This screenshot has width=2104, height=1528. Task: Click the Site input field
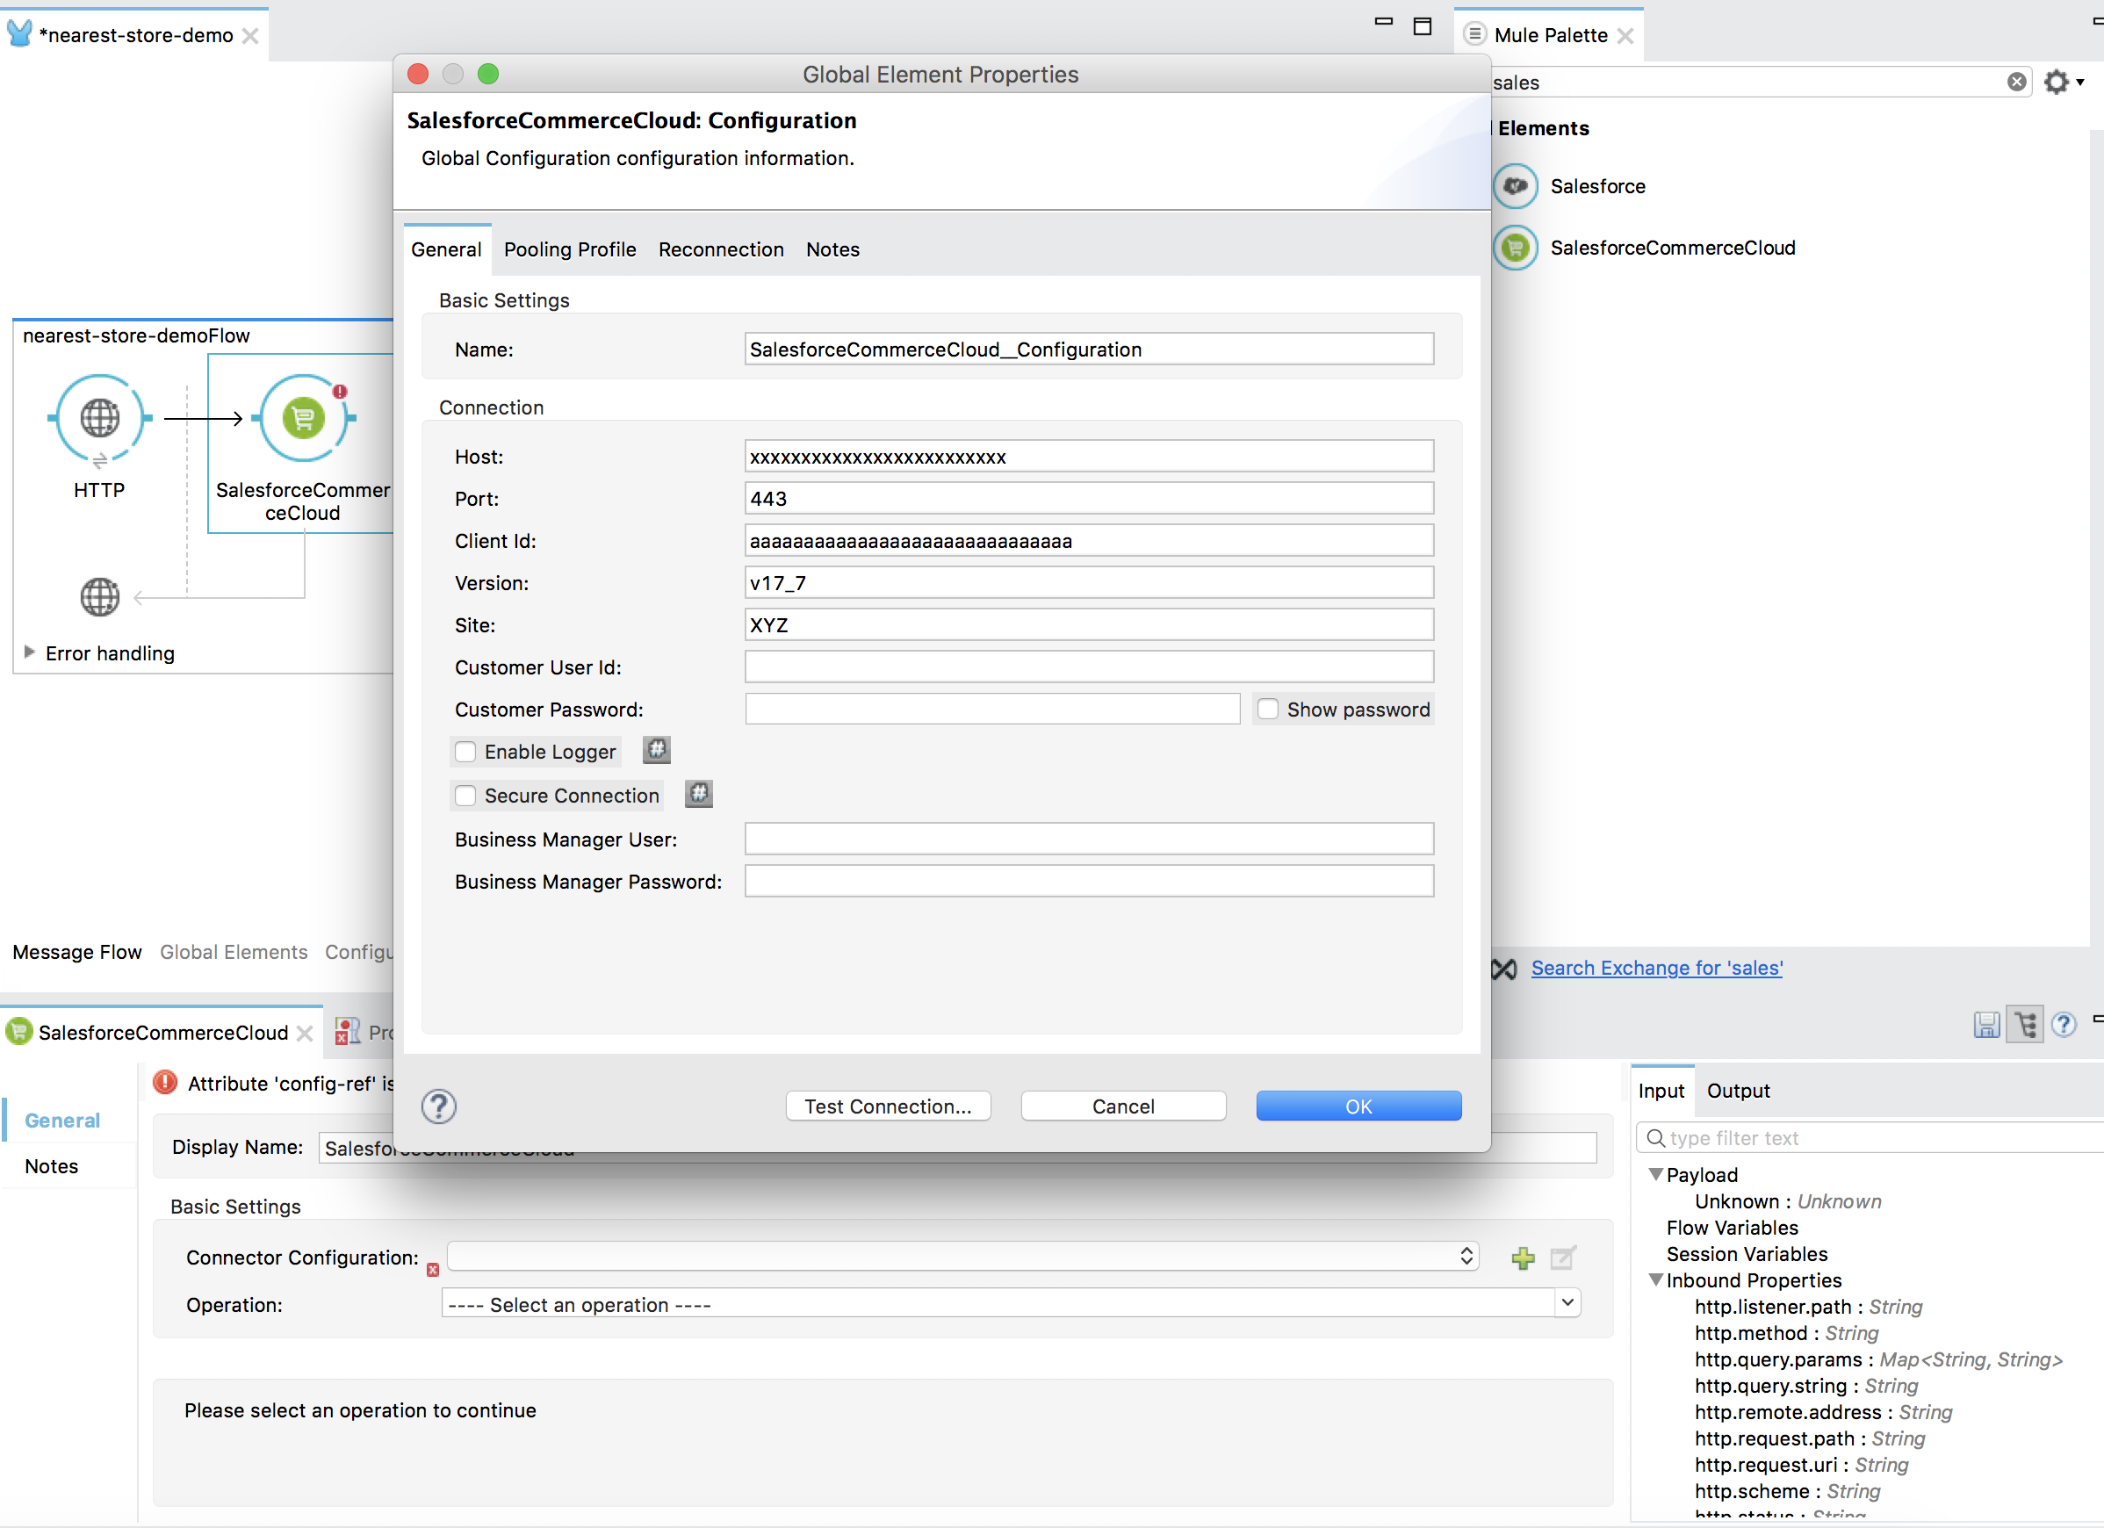point(1089,624)
